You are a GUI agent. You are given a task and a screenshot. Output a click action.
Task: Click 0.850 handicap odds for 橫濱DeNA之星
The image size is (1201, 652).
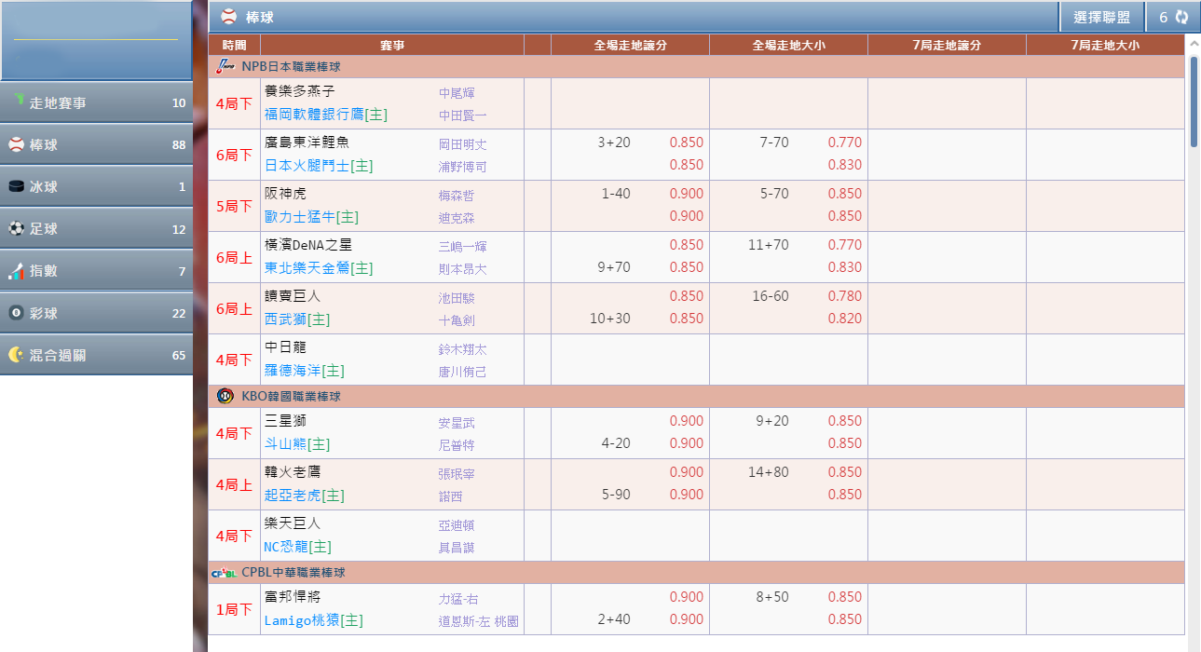pos(687,245)
